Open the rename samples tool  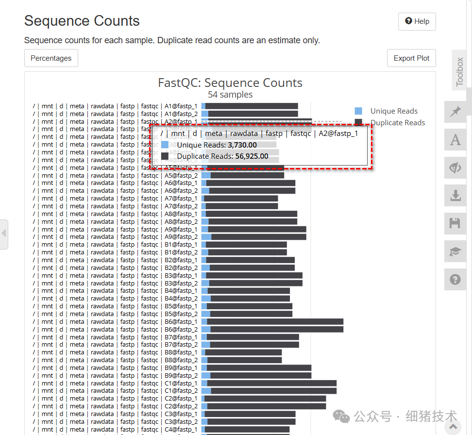455,140
